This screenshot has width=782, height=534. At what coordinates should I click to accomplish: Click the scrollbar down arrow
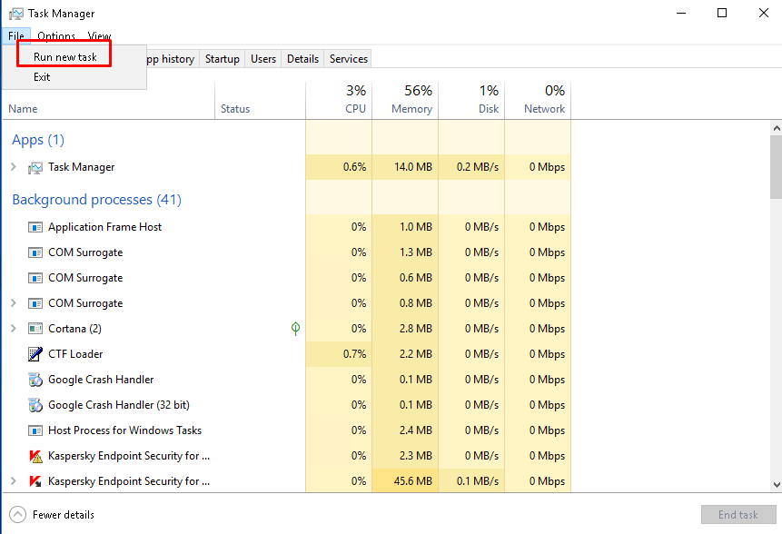[x=776, y=484]
